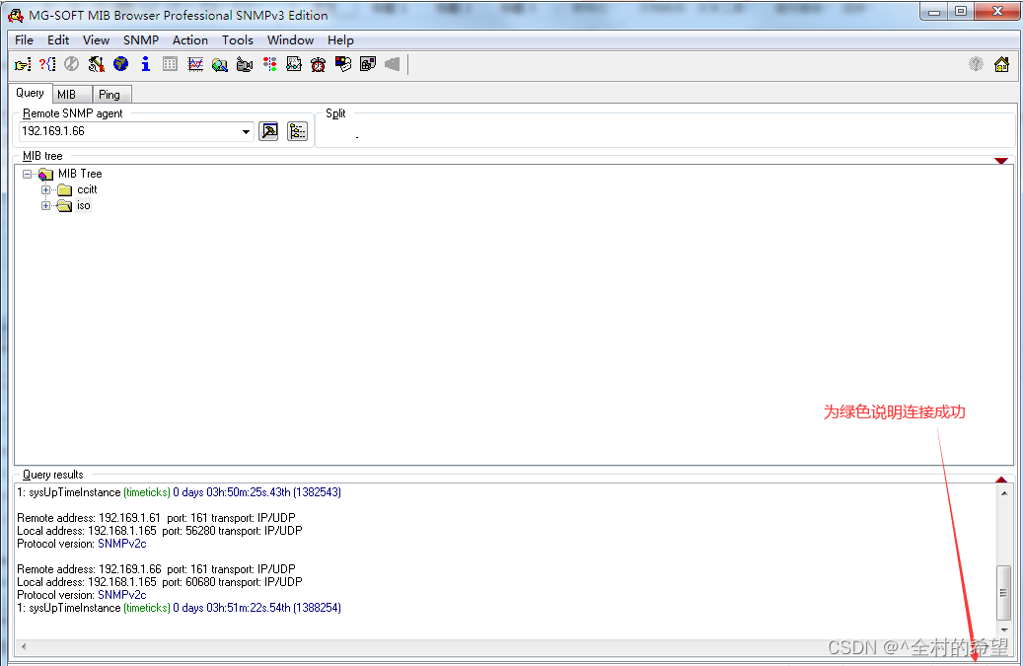Click the traffic-light status toolbar icon
The width and height of the screenshot is (1023, 666).
click(x=269, y=64)
